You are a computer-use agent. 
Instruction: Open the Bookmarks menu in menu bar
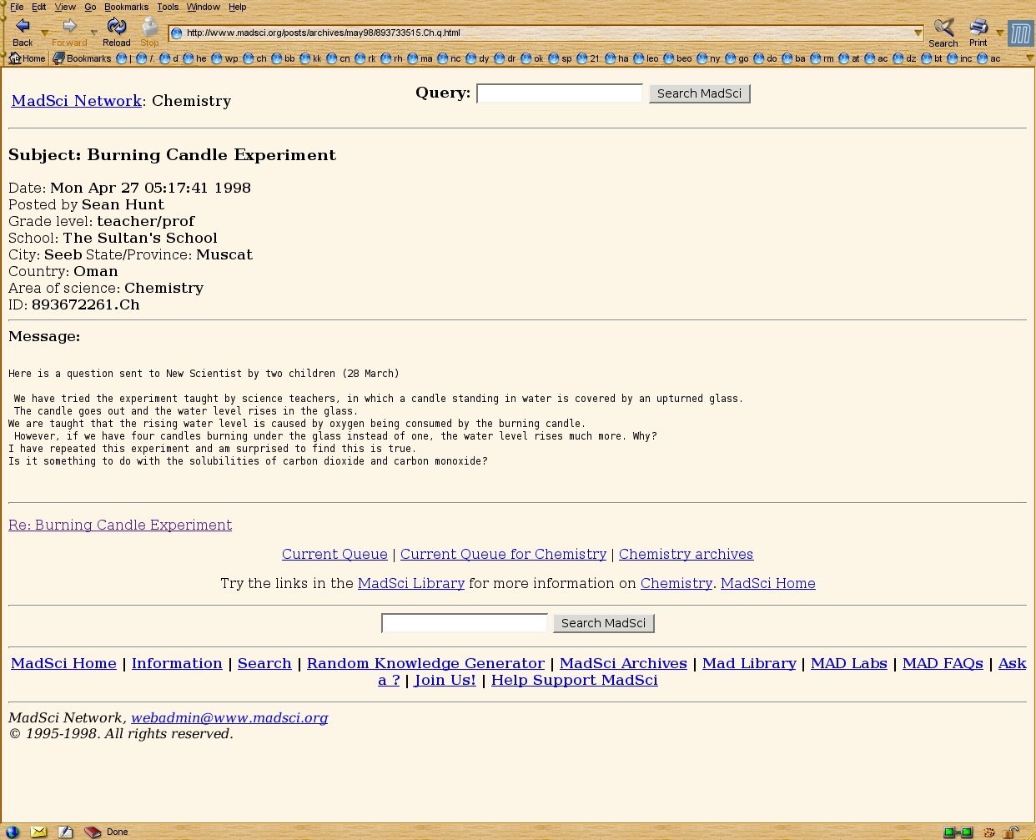(x=126, y=7)
